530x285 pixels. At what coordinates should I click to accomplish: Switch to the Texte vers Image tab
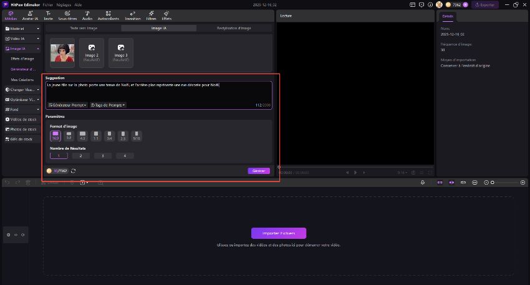click(84, 28)
